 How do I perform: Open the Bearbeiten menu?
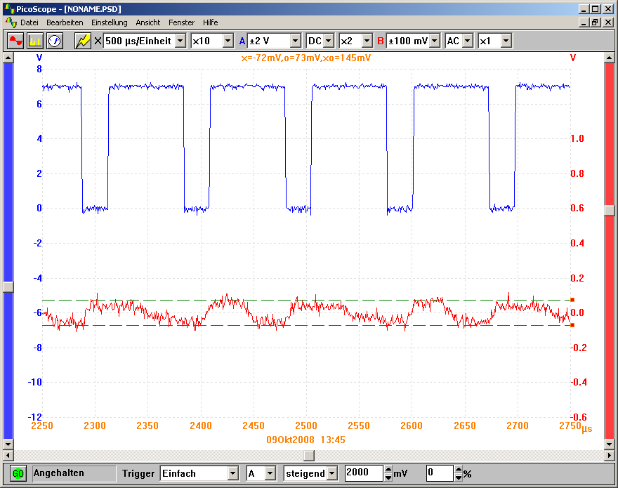[65, 22]
